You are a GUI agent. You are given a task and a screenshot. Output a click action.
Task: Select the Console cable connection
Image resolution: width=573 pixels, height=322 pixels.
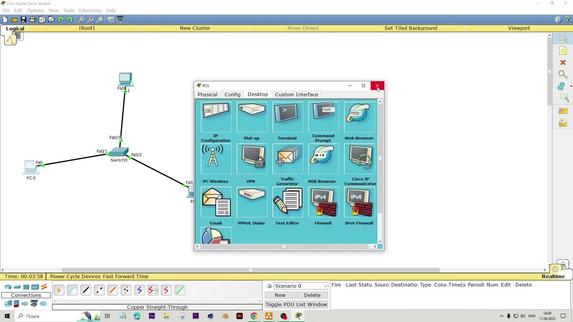72,290
